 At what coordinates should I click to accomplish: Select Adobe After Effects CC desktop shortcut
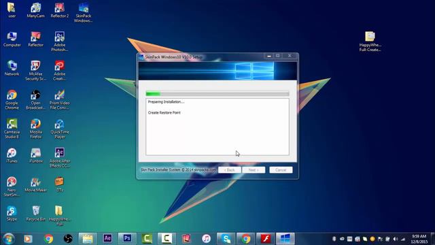[x=59, y=157]
